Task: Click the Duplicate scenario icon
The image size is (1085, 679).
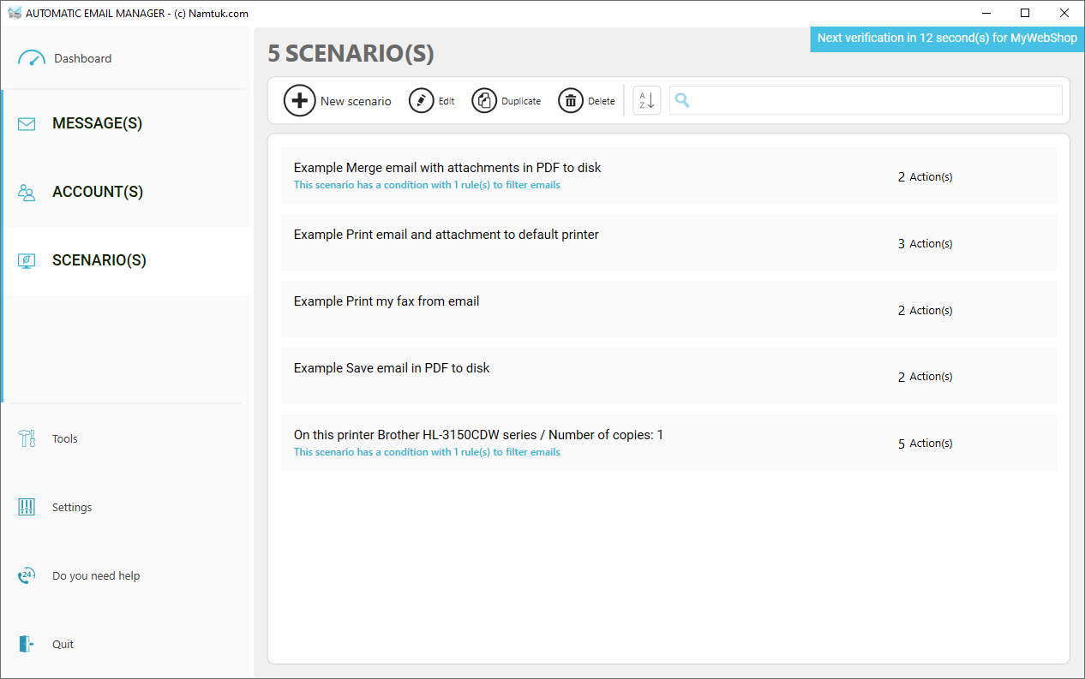Action: [x=483, y=100]
